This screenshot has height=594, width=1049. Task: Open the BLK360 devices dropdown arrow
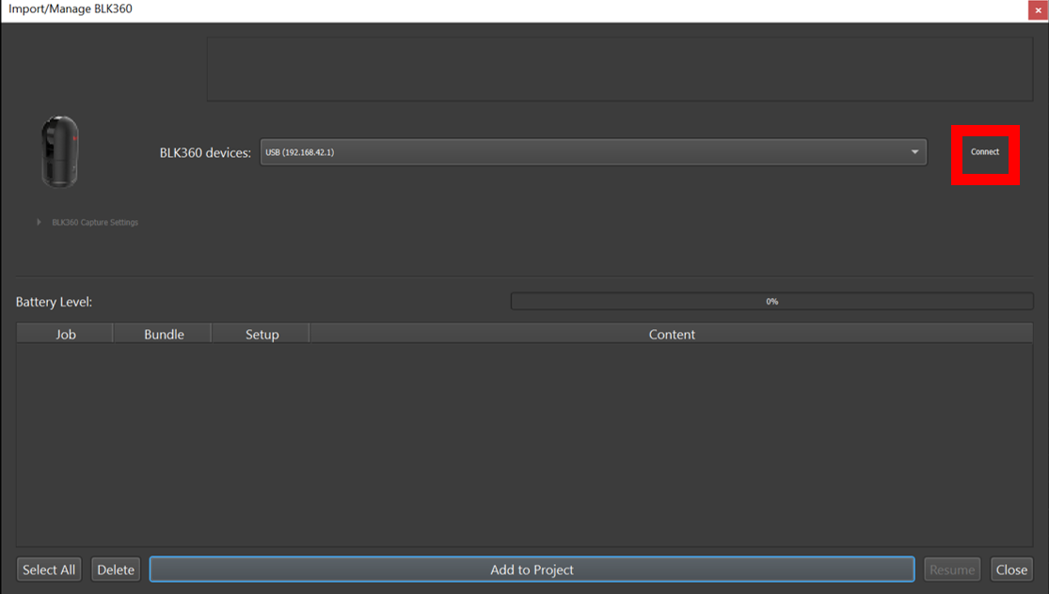(x=914, y=152)
